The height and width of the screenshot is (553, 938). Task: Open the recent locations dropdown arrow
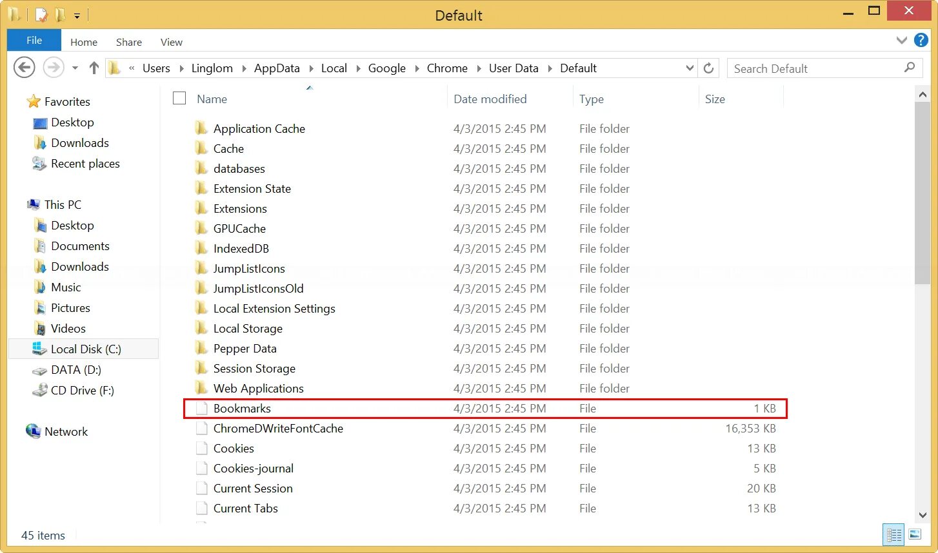pos(75,68)
